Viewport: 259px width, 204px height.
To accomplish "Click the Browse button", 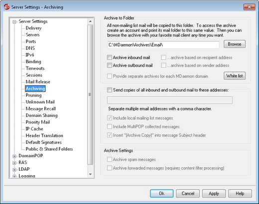I will click(235, 44).
